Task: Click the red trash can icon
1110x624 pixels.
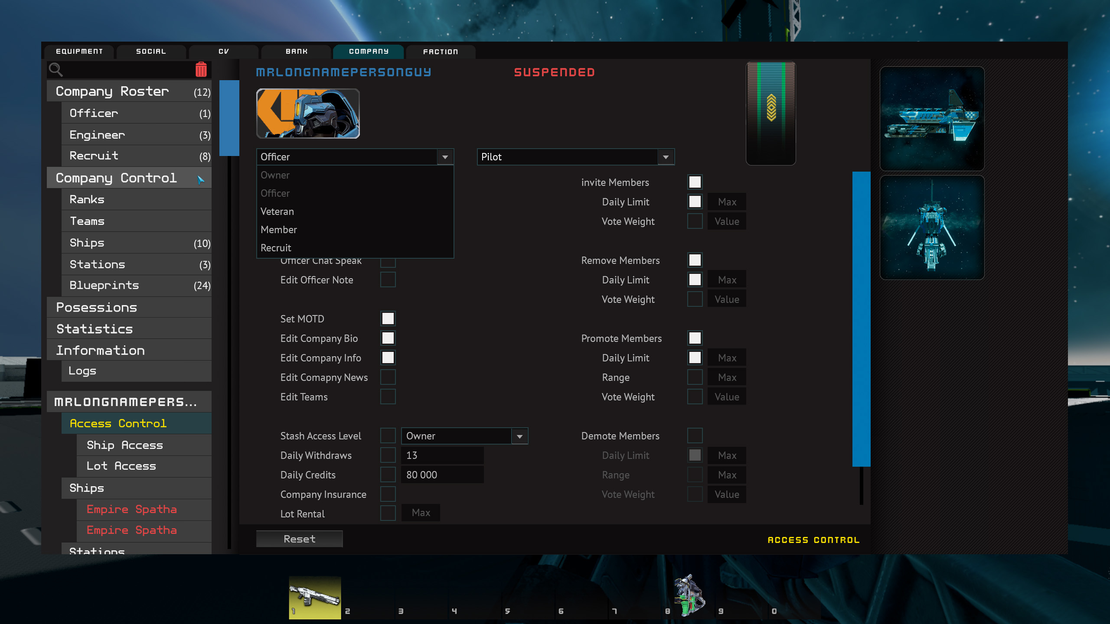Action: (201, 69)
